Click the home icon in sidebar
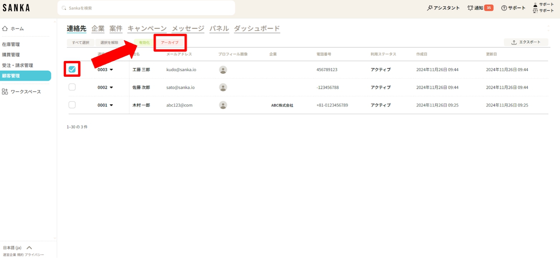This screenshot has height=260, width=560. pyautogui.click(x=5, y=29)
